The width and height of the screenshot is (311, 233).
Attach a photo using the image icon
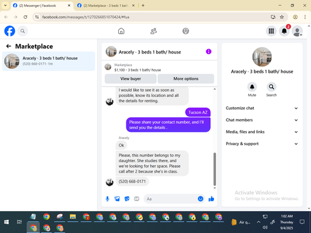117,199
